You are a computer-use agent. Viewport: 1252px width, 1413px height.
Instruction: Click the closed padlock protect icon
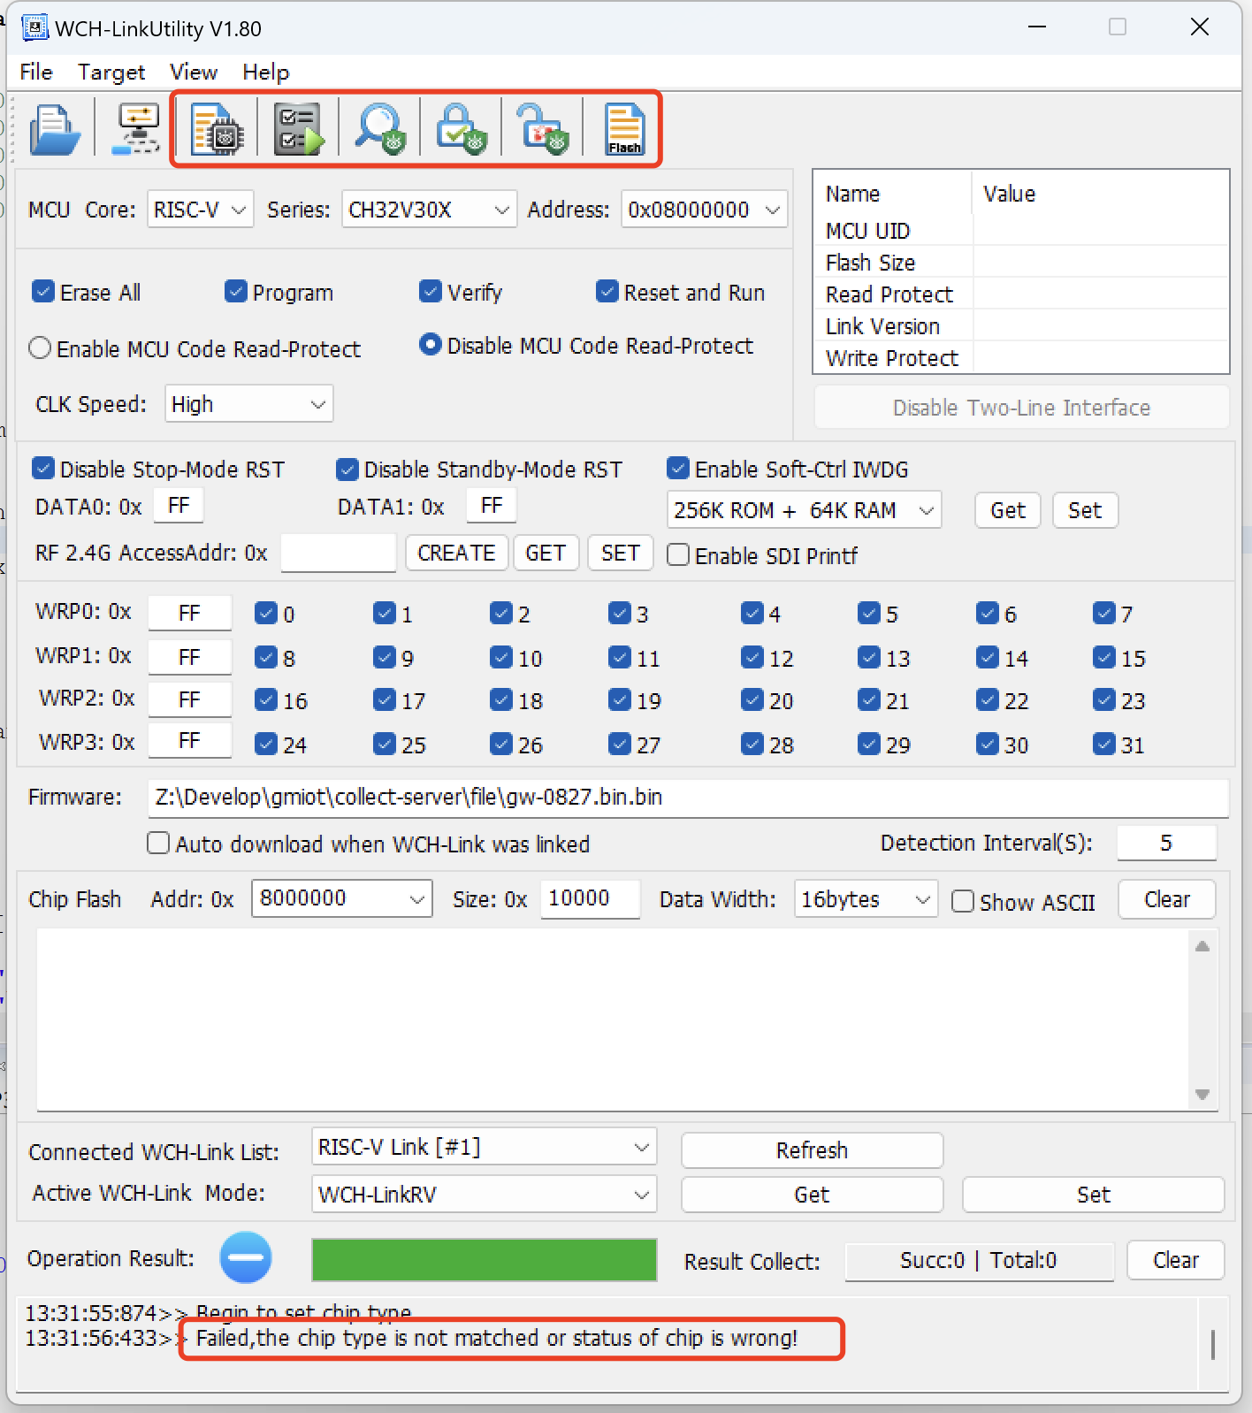coord(461,130)
